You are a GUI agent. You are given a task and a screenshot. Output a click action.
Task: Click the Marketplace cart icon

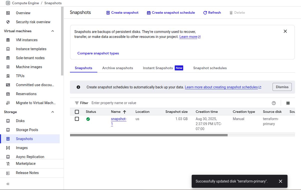pyautogui.click(x=8, y=164)
